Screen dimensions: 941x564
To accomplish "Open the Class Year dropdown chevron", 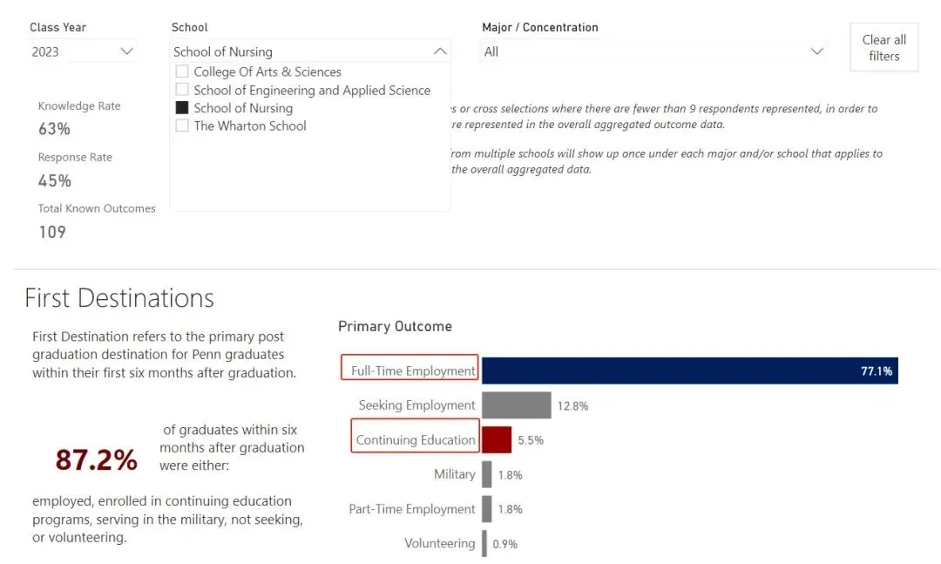I will pos(127,51).
